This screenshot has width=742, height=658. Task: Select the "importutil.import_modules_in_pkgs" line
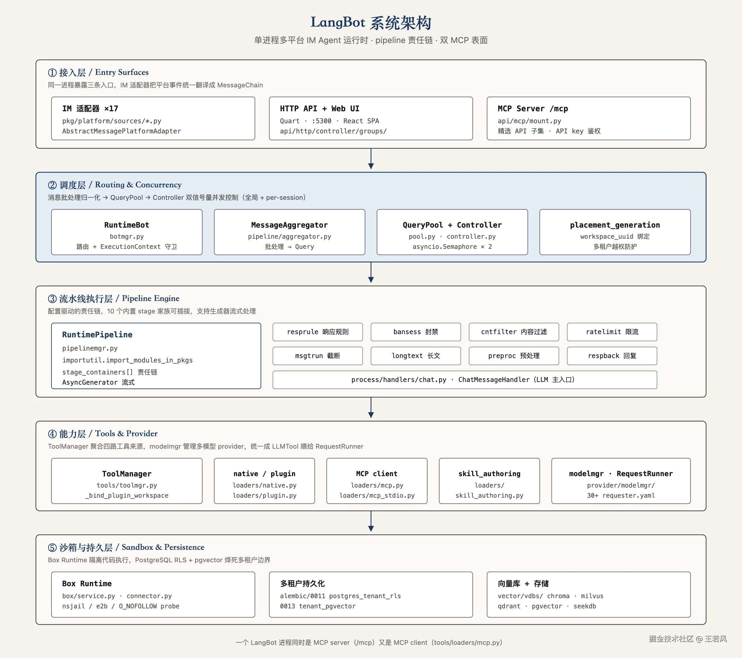click(x=127, y=360)
